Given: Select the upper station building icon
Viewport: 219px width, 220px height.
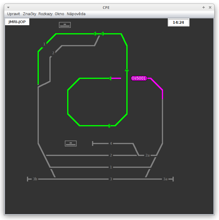Looking at the screenshot, I should [x=65, y=25].
